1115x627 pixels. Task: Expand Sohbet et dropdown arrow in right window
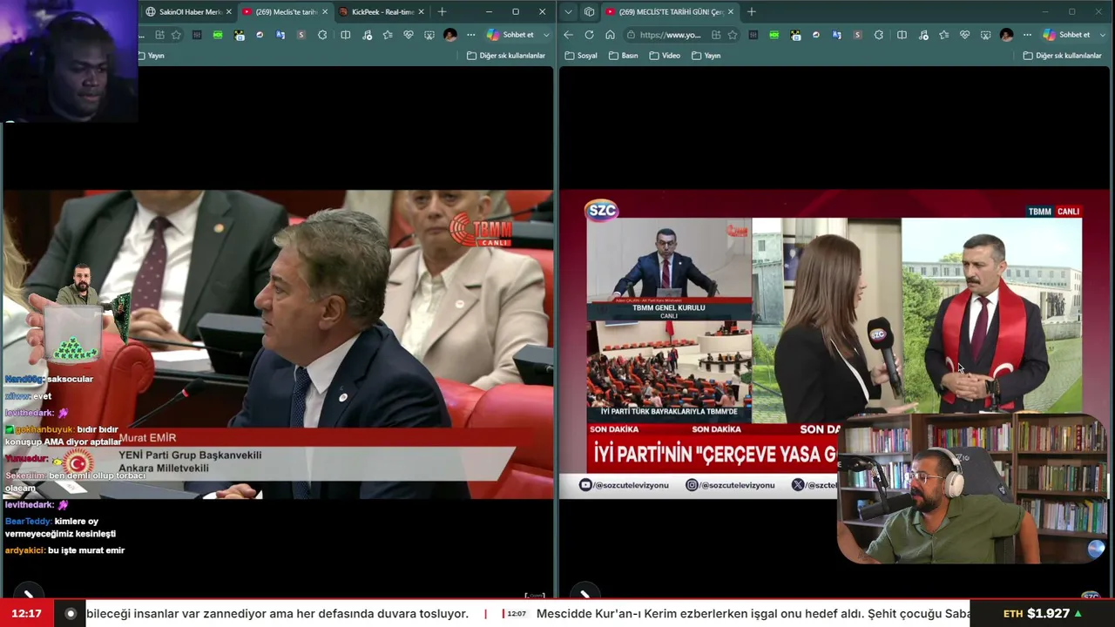tap(1102, 35)
